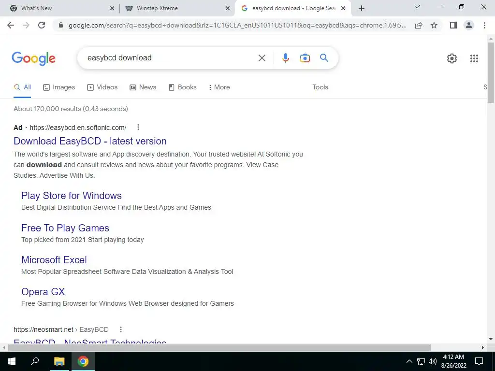Screen dimensions: 495x371
Task: Click the browser forward arrow
Action: pos(26,25)
